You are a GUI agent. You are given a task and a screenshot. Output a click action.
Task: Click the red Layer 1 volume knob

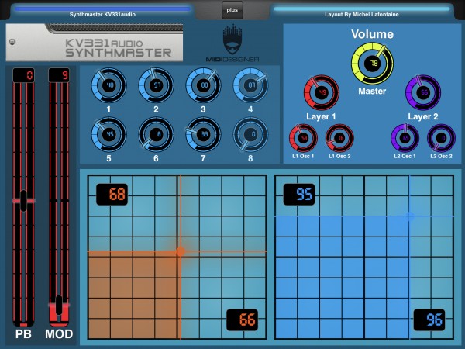pyautogui.click(x=322, y=92)
